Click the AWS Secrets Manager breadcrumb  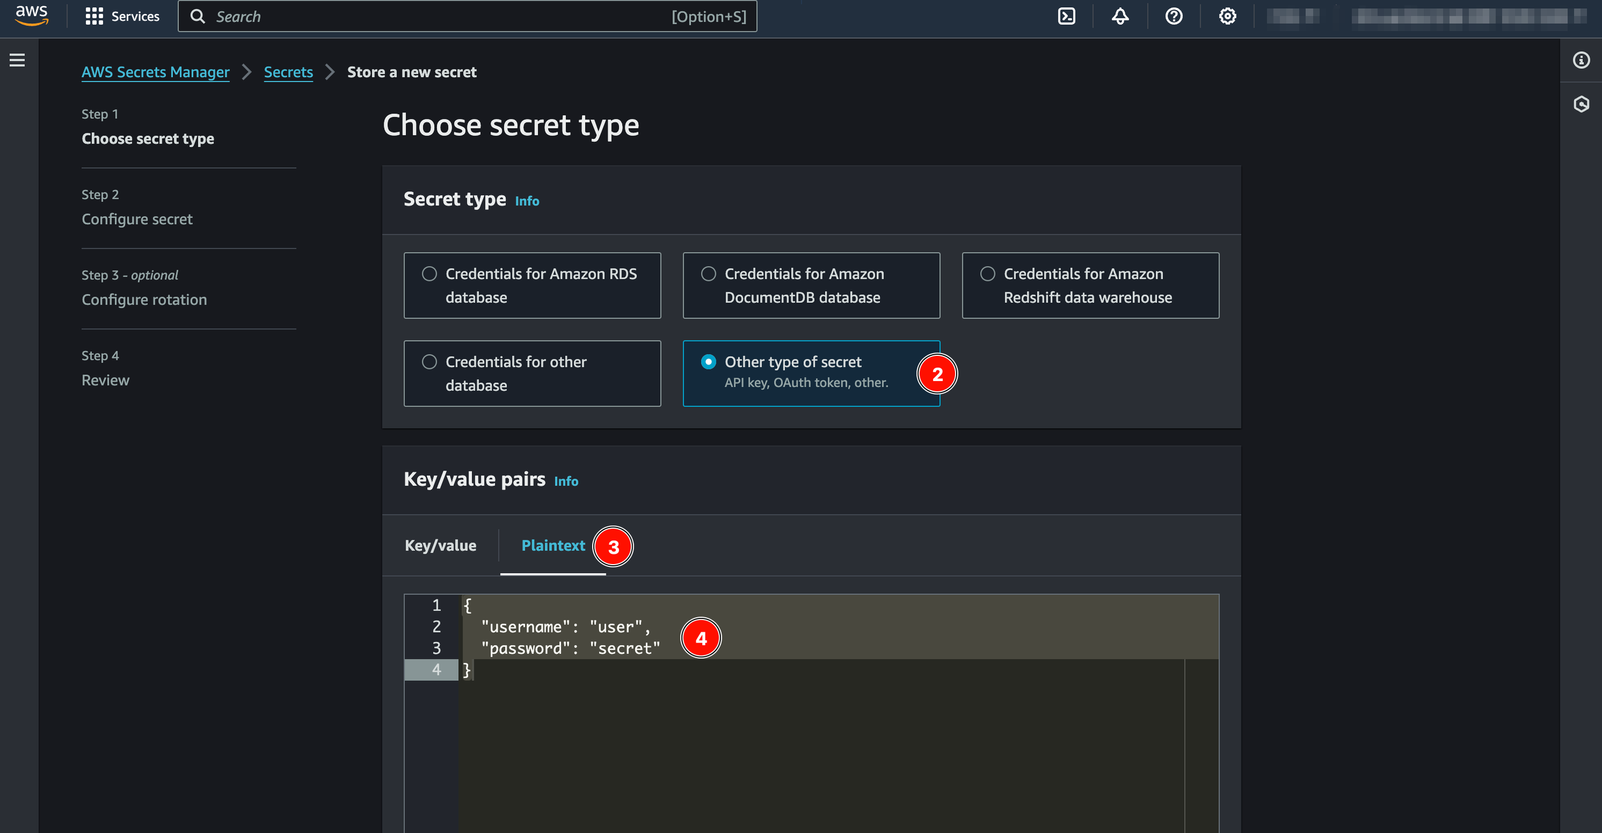click(156, 71)
